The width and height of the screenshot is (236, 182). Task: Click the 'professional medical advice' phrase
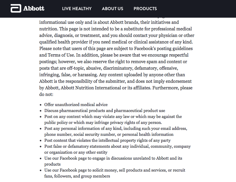[171, 29]
